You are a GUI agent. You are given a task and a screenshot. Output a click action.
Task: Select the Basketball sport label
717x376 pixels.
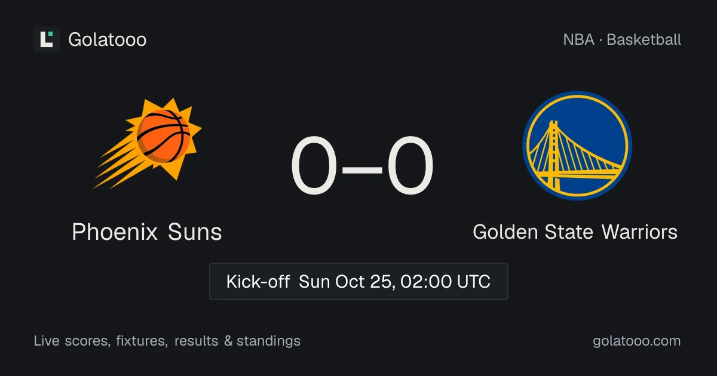pos(644,40)
